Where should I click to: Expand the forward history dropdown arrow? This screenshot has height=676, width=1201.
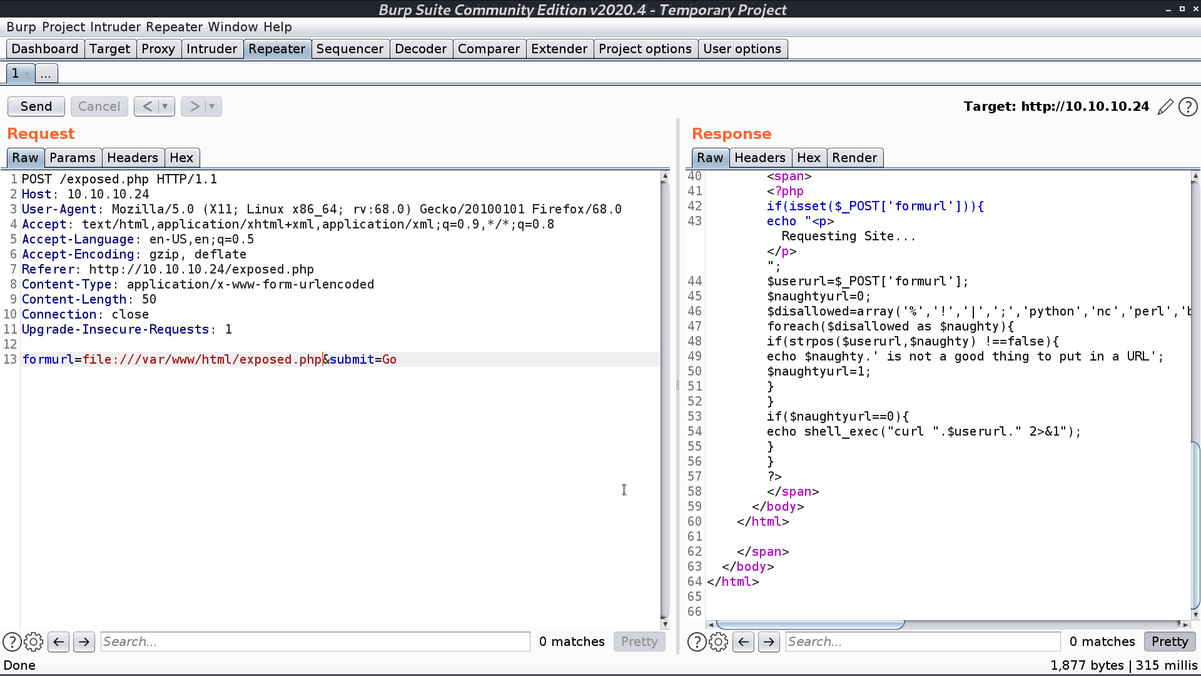tap(212, 106)
